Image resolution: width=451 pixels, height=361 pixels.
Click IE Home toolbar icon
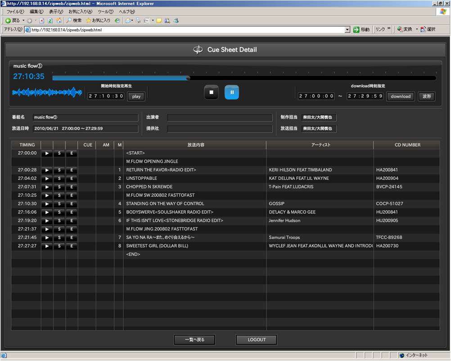(59, 21)
